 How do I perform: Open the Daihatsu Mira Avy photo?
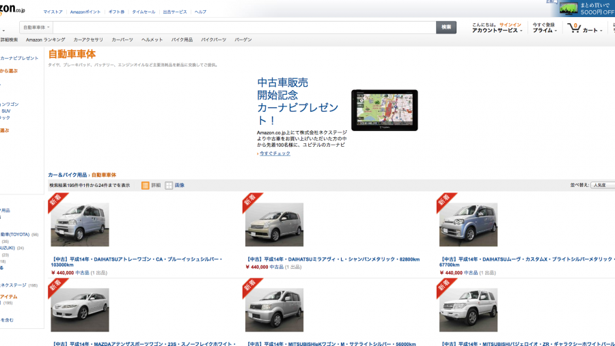point(274,225)
